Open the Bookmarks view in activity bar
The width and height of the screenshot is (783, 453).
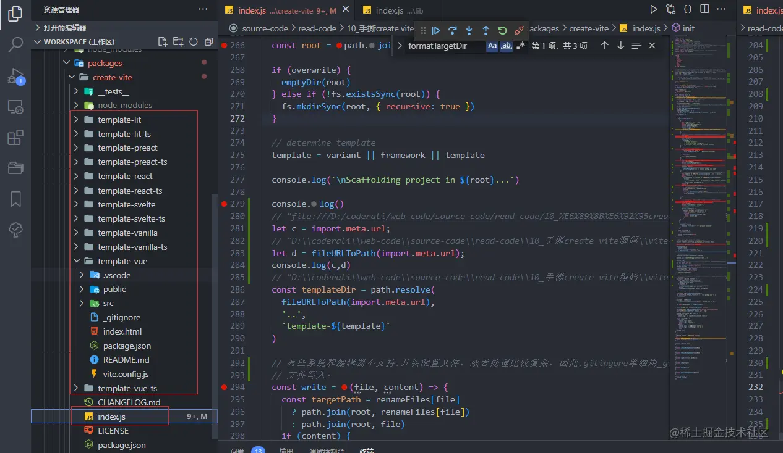coord(15,199)
